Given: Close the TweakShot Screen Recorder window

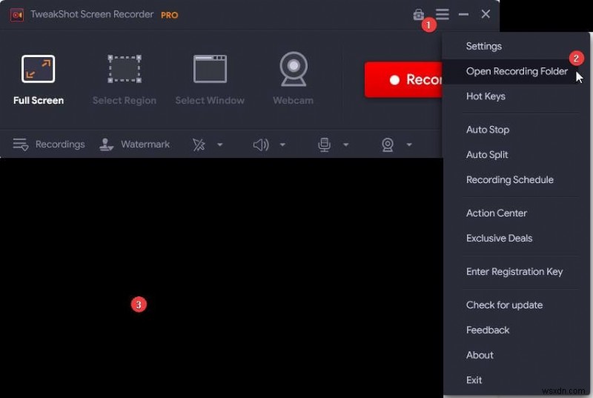Looking at the screenshot, I should point(486,14).
